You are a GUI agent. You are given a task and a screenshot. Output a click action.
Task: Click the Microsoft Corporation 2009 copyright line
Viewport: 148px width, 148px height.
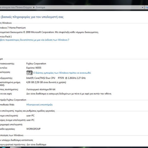tap(49, 32)
